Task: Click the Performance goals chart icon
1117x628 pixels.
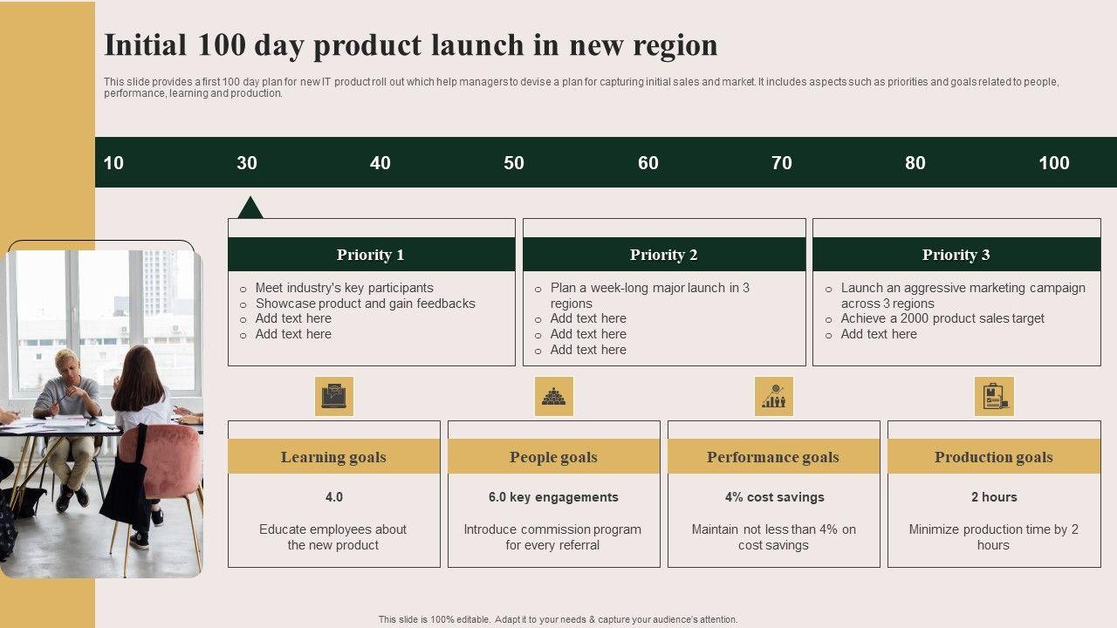Action: [774, 396]
